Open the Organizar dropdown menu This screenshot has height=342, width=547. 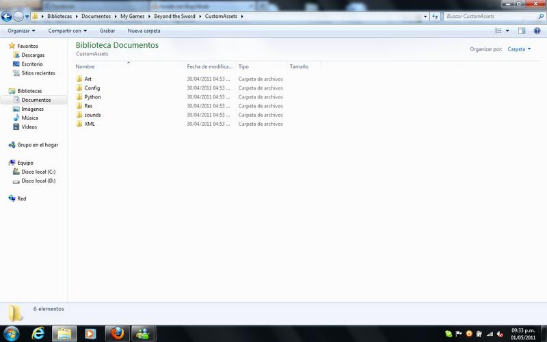point(21,31)
